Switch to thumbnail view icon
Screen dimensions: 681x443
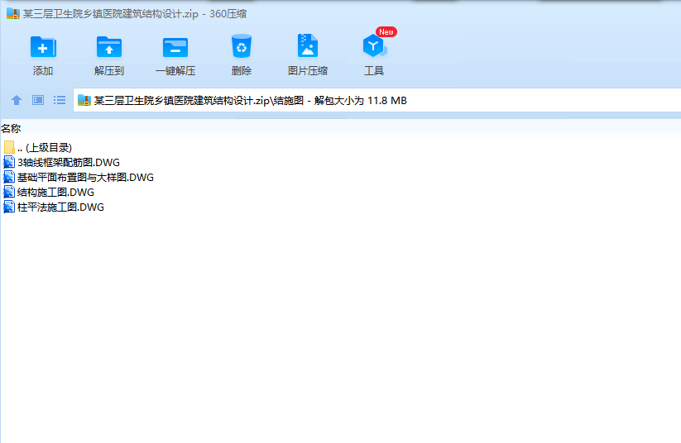(x=38, y=100)
